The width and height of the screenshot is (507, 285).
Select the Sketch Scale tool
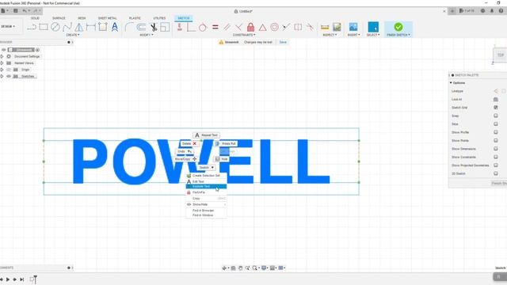coord(165,27)
